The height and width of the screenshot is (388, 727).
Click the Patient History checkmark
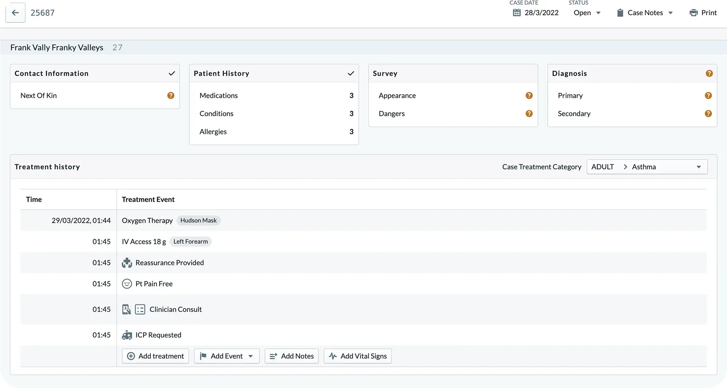[350, 73]
